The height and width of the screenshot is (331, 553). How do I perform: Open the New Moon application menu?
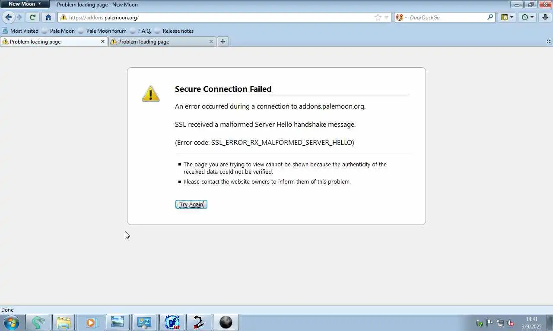[x=25, y=4]
